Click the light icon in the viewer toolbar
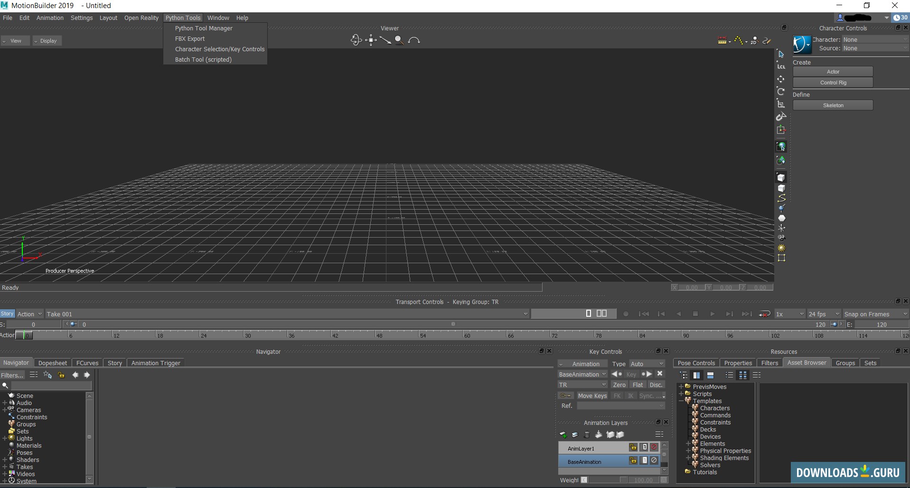Viewport: 910px width, 488px height. tap(781, 249)
